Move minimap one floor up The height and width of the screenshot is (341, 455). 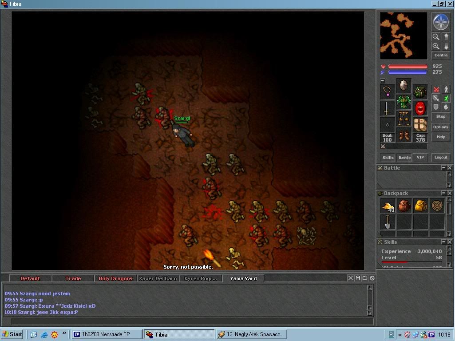[x=446, y=37]
